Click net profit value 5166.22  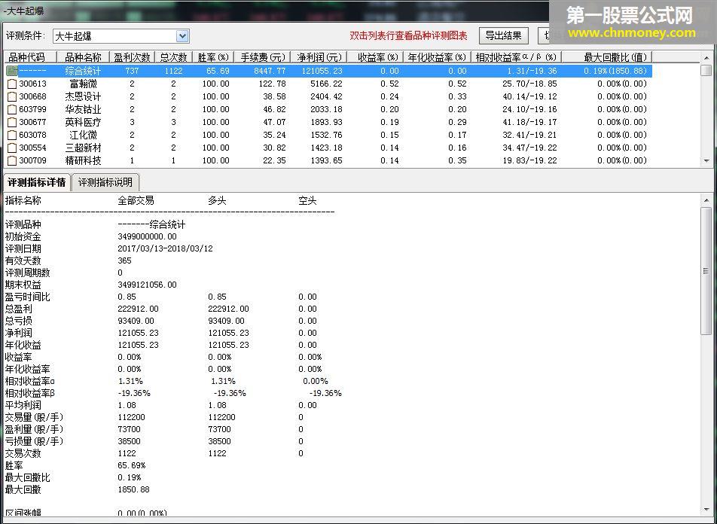(x=327, y=84)
